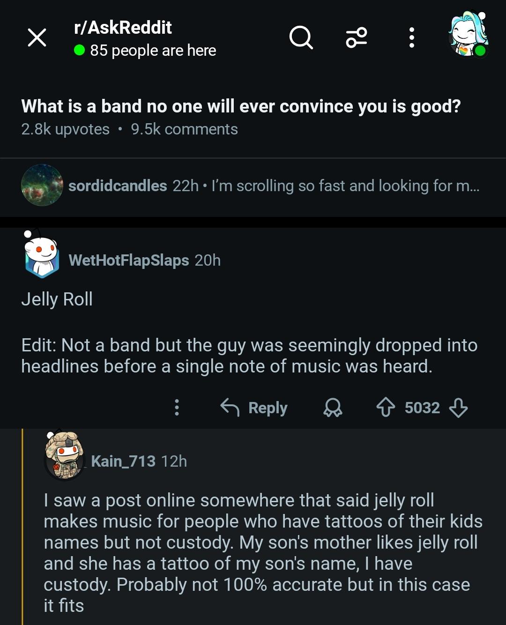The image size is (506, 625).
Task: Reply to the Jelly Roll comment
Action: (255, 408)
